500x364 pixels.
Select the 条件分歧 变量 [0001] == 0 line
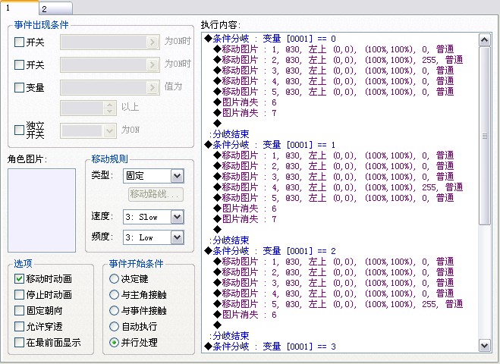pos(270,39)
